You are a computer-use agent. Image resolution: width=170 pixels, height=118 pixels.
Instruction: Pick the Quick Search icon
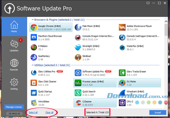coord(78,93)
